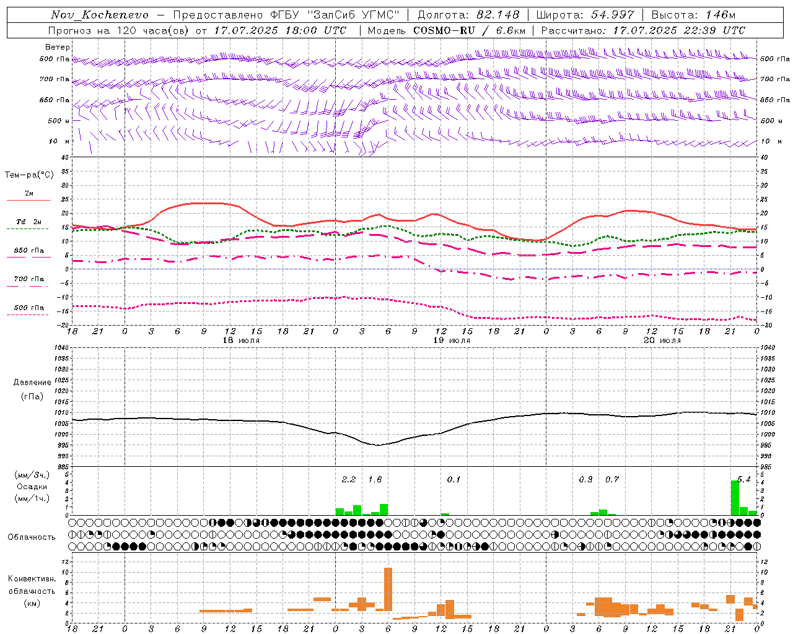The width and height of the screenshot is (793, 634).
Task: Click the 20 июля date label
Action: coord(662,341)
